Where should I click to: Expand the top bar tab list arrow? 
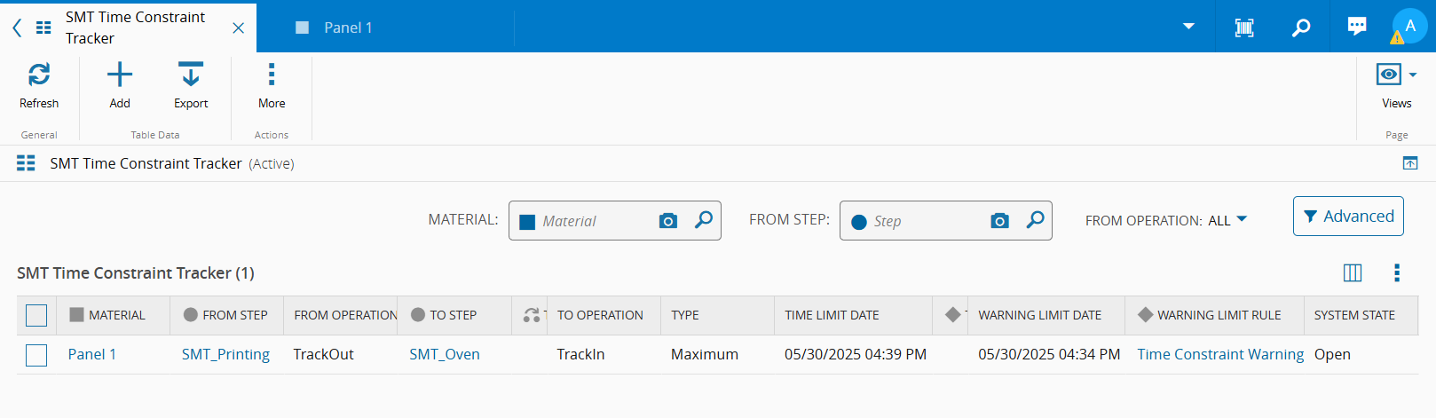1188,27
